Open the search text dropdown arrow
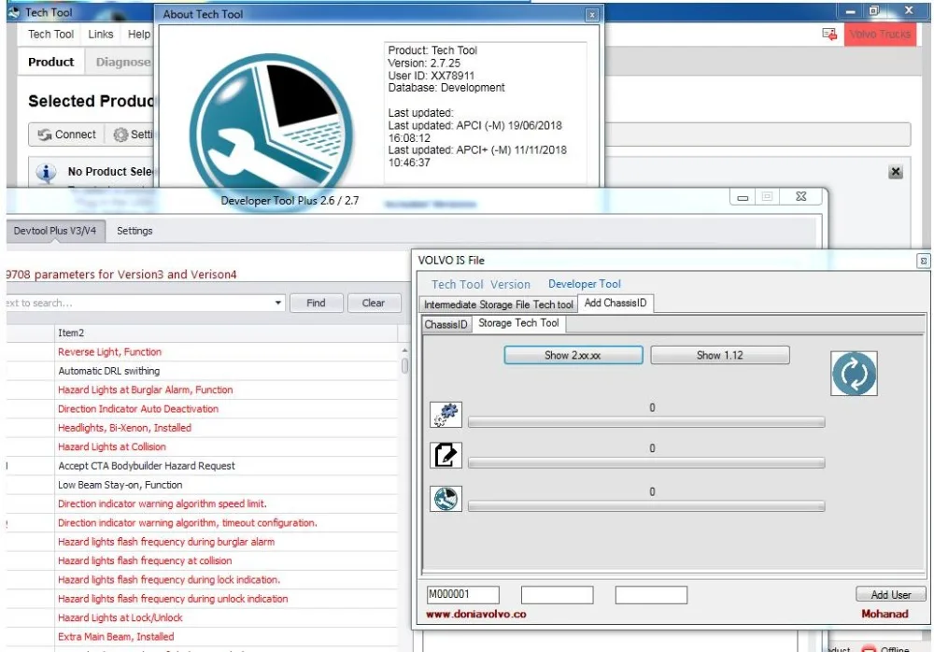Screen dimensions: 934x652 click(278, 303)
